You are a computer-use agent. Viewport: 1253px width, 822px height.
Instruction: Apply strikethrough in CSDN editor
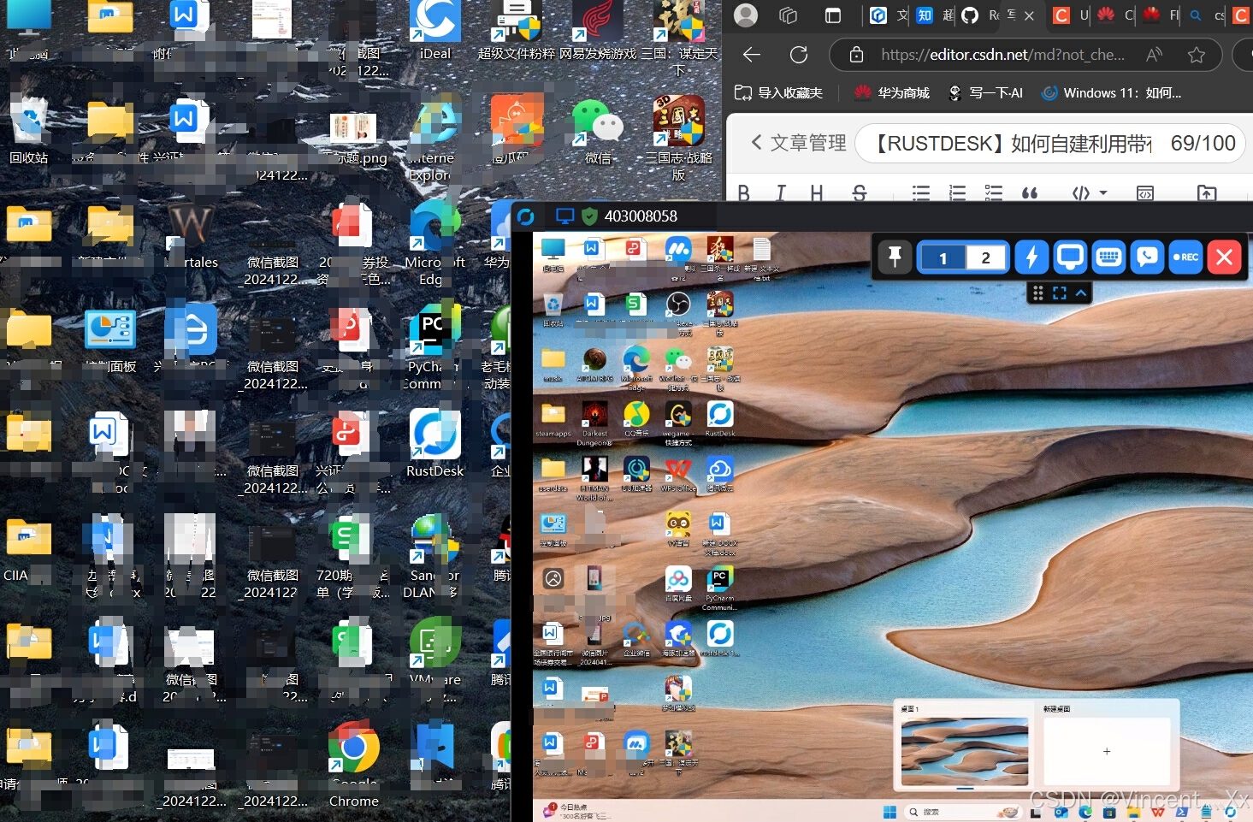(860, 193)
